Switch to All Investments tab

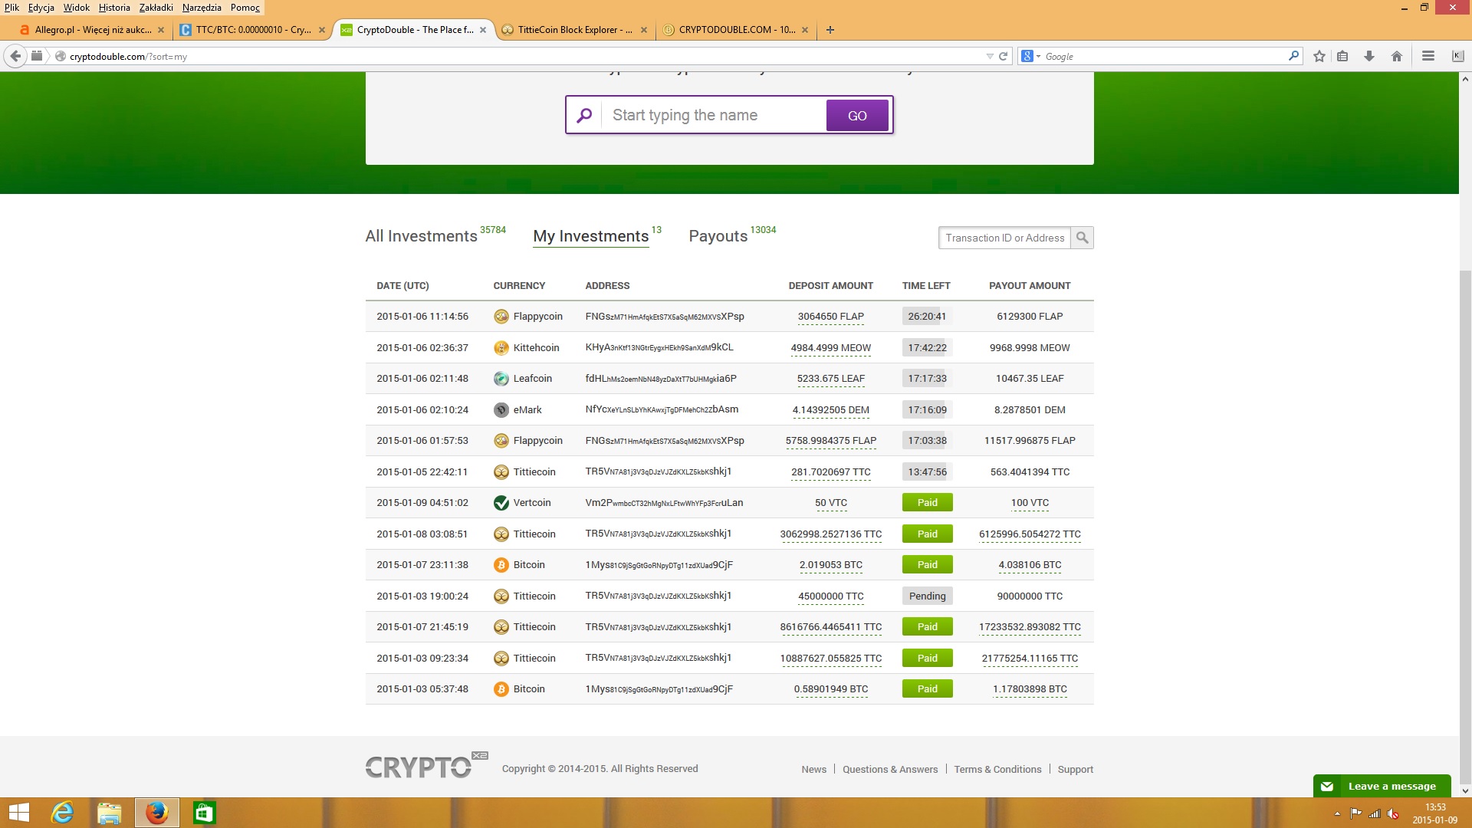(x=421, y=236)
